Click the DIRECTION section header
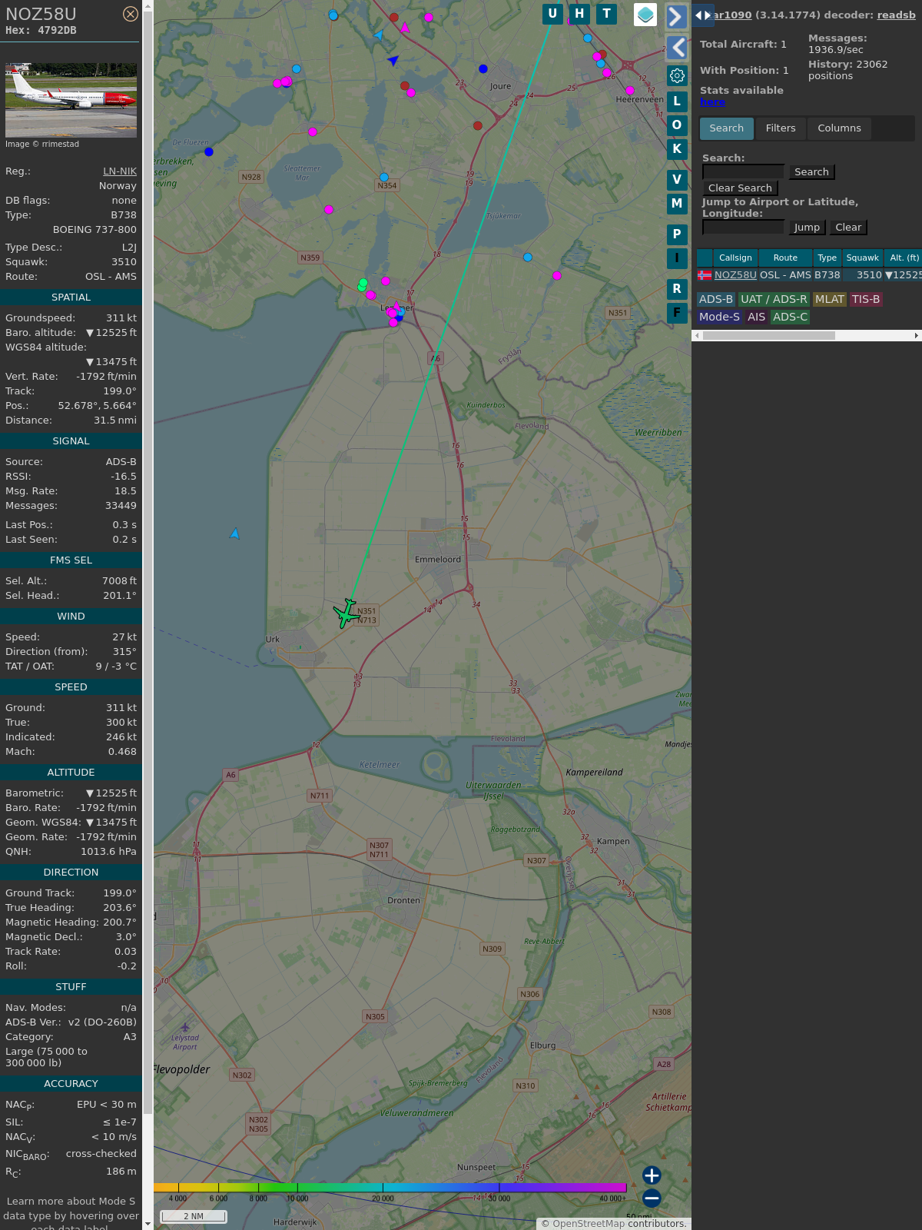This screenshot has height=1230, width=922. (71, 873)
